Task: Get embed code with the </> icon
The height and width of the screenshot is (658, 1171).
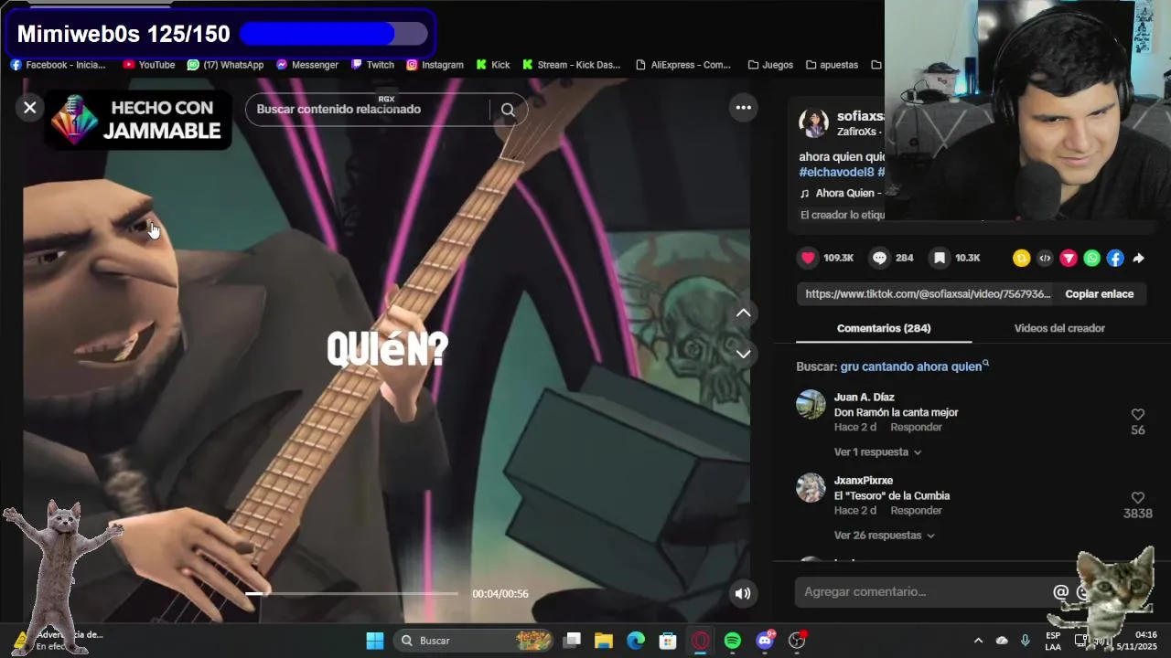Action: [1045, 259]
